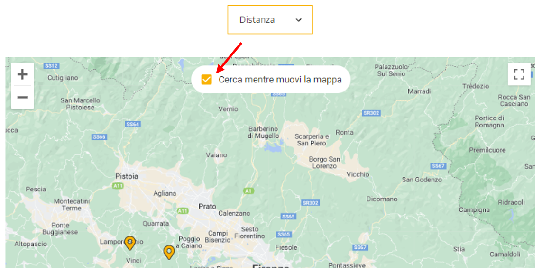The image size is (542, 272).
Task: Click the Prato city label
Action: pyautogui.click(x=207, y=206)
